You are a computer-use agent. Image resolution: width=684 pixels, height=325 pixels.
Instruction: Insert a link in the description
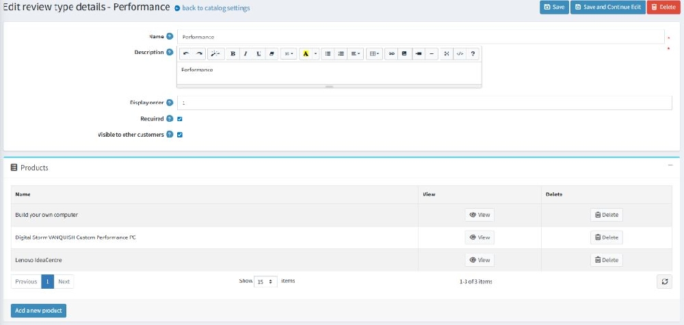(392, 53)
